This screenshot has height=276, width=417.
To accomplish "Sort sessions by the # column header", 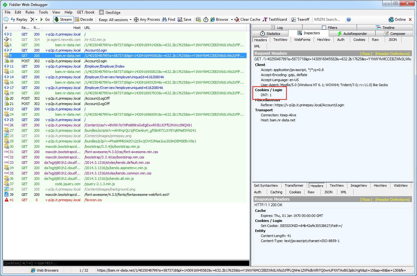I will click(12, 28).
